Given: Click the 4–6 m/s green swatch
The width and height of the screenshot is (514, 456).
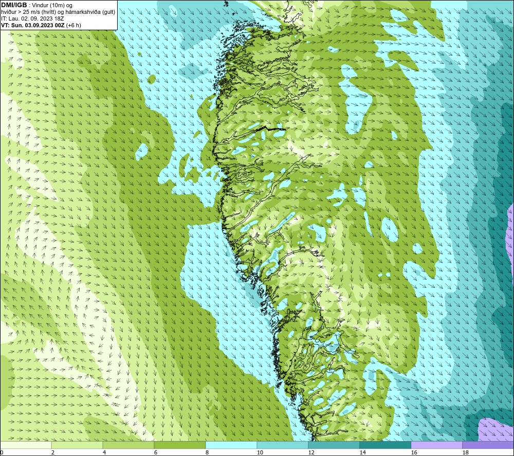Looking at the screenshot, I should (128, 445).
